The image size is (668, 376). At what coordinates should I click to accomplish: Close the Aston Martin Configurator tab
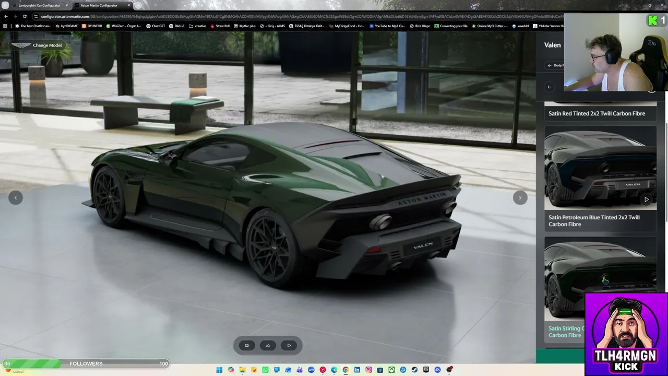tap(128, 5)
